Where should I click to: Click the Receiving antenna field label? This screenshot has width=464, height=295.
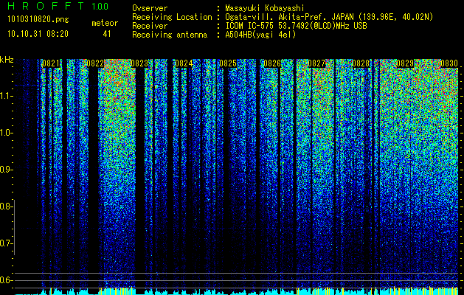[x=170, y=35]
